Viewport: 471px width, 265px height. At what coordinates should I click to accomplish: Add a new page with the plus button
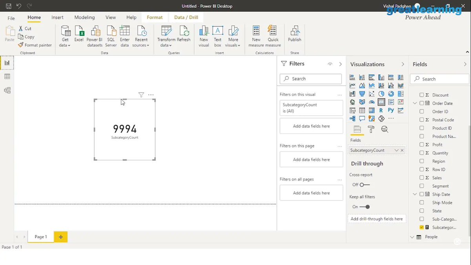61,237
